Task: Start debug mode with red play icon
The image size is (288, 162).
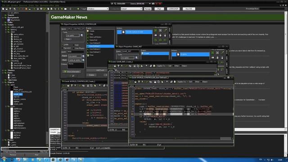Action: coord(22,9)
